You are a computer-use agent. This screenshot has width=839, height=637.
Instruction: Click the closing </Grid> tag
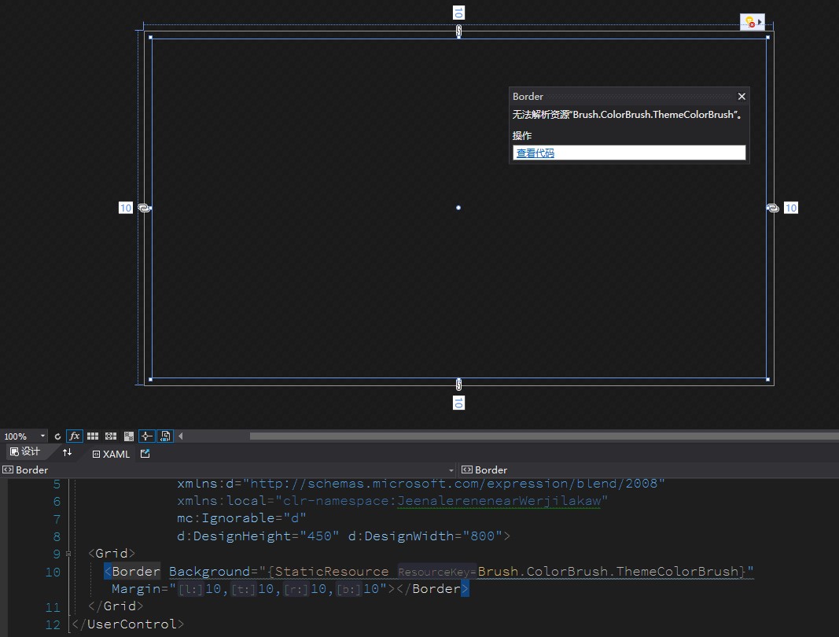coord(116,606)
